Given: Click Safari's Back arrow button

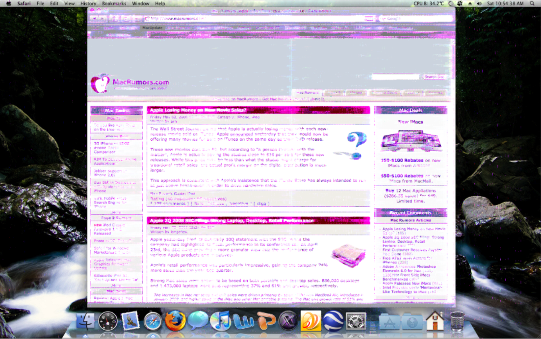Looking at the screenshot, I should tap(94, 19).
